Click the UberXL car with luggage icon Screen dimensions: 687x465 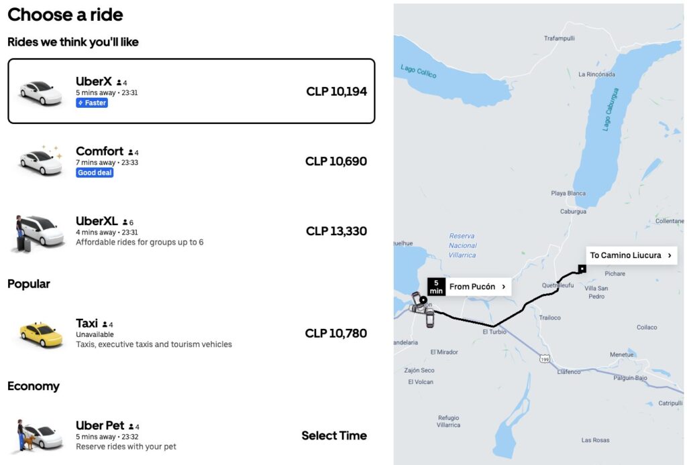pos(38,232)
